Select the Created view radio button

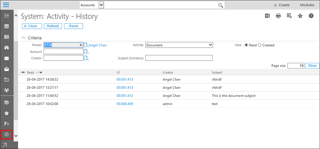point(260,45)
